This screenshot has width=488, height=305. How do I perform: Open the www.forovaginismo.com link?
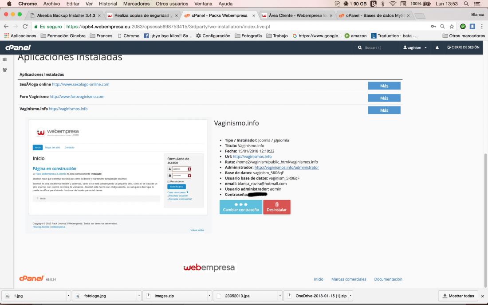tap(77, 96)
